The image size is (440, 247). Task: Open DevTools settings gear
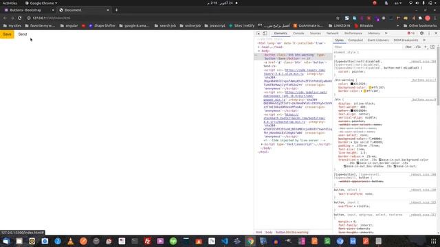tap(421, 34)
